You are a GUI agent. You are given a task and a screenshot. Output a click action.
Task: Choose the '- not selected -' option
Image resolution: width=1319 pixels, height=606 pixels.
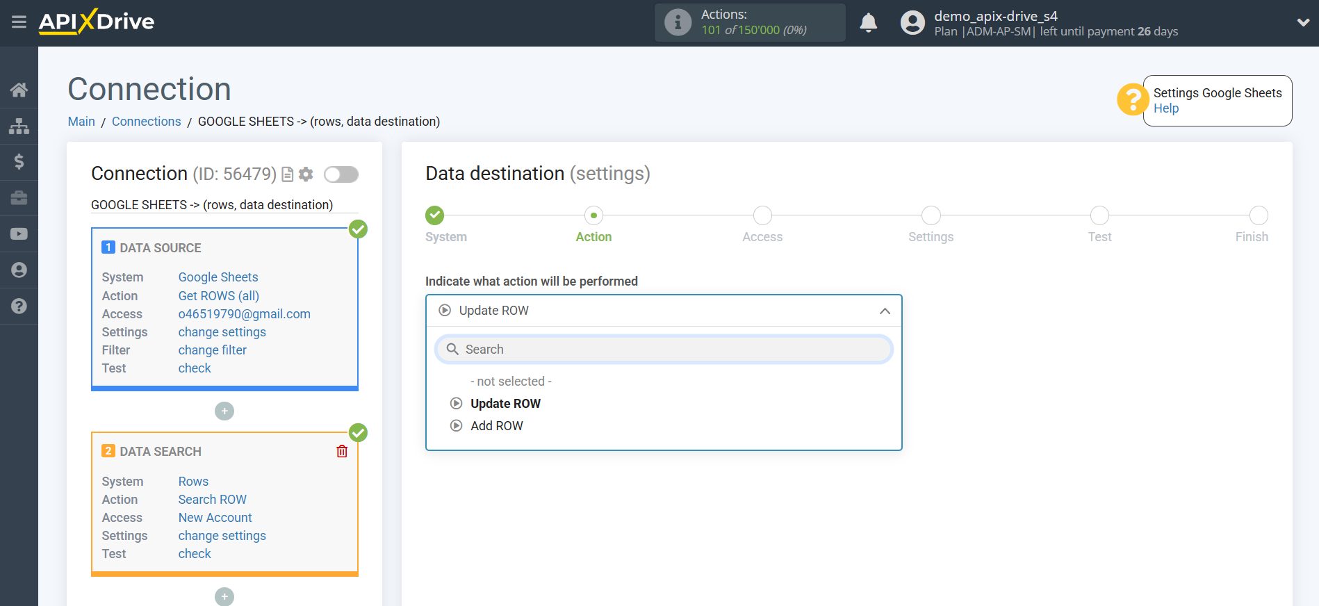511,382
